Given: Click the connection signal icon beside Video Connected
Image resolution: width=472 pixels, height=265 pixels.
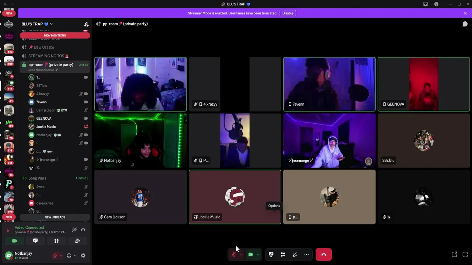Looking at the screenshot, I should [x=8, y=230].
